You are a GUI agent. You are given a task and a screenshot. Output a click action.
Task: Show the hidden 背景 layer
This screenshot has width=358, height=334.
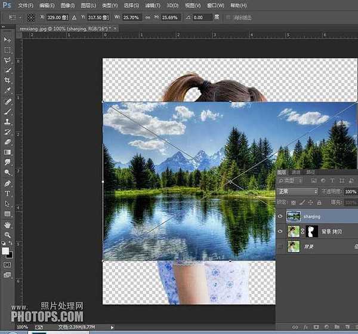[x=281, y=246]
